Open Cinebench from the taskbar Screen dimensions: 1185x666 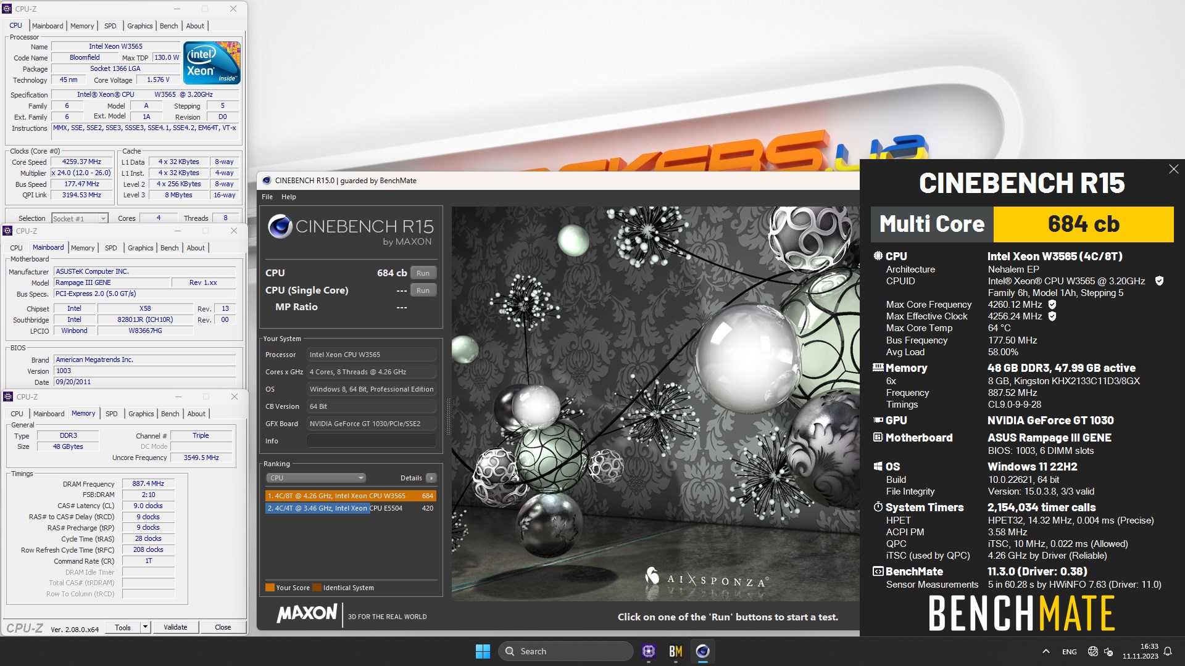(x=703, y=651)
